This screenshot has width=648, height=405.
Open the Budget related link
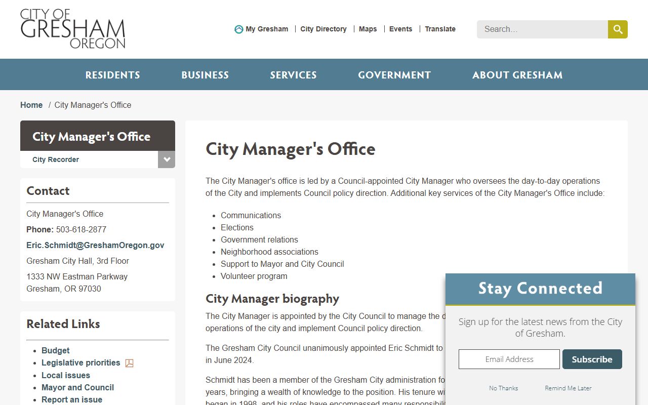[56, 350]
